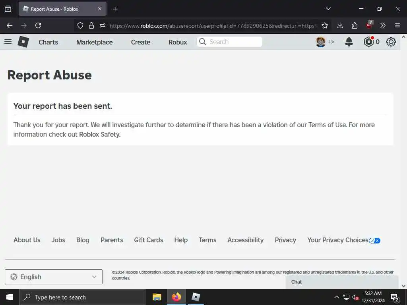The image size is (407, 305).
Task: Open Robux balance icon
Action: [368, 42]
